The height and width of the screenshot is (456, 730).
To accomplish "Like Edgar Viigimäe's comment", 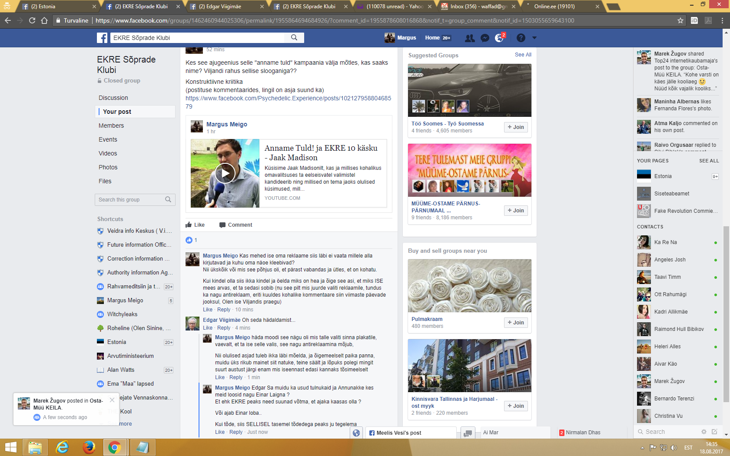I will coord(208,328).
